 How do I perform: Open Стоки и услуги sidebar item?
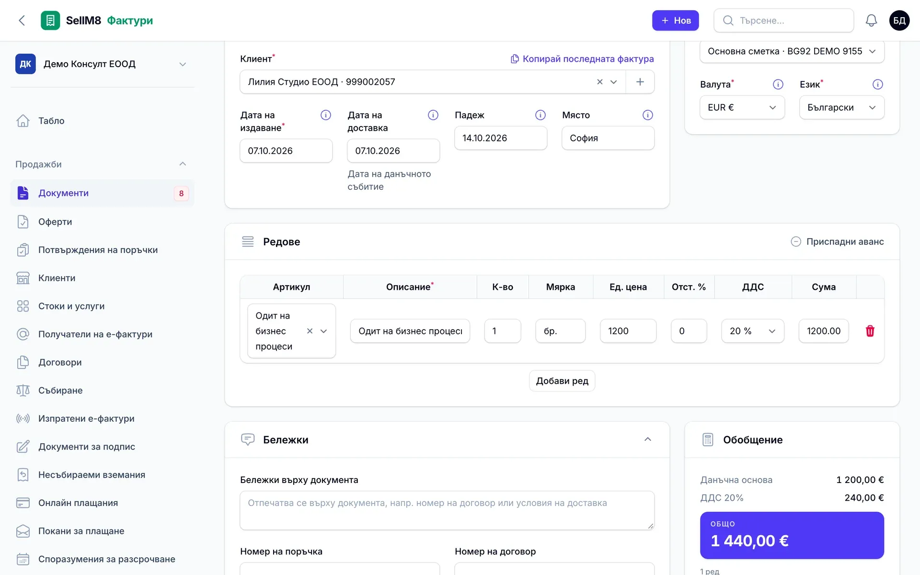click(102, 306)
